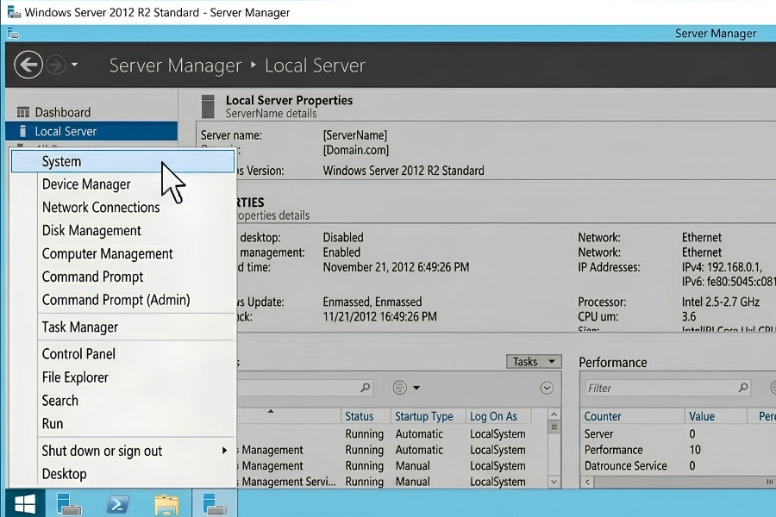Click the Enabled management value
This screenshot has width=776, height=517.
pyautogui.click(x=341, y=252)
